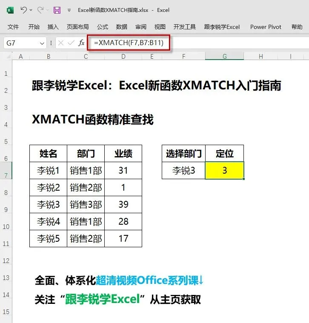
Task: Switch to the 开始 ribbon tab
Action: pos(34,27)
